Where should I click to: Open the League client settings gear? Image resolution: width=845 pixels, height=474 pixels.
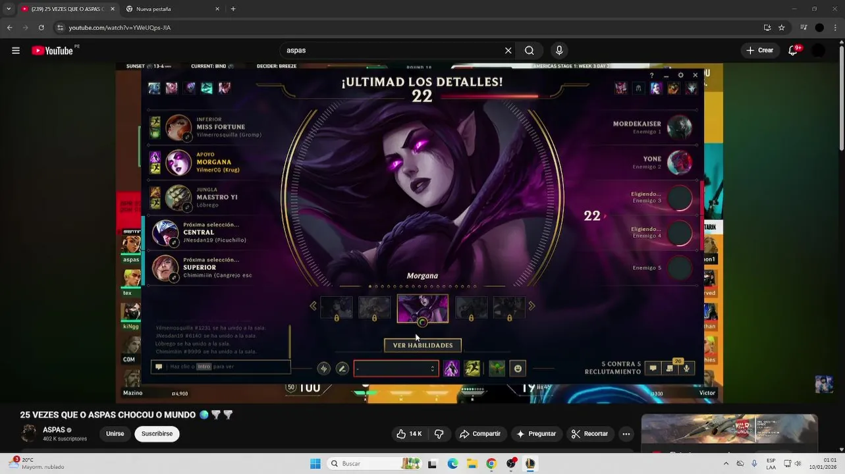coord(680,75)
